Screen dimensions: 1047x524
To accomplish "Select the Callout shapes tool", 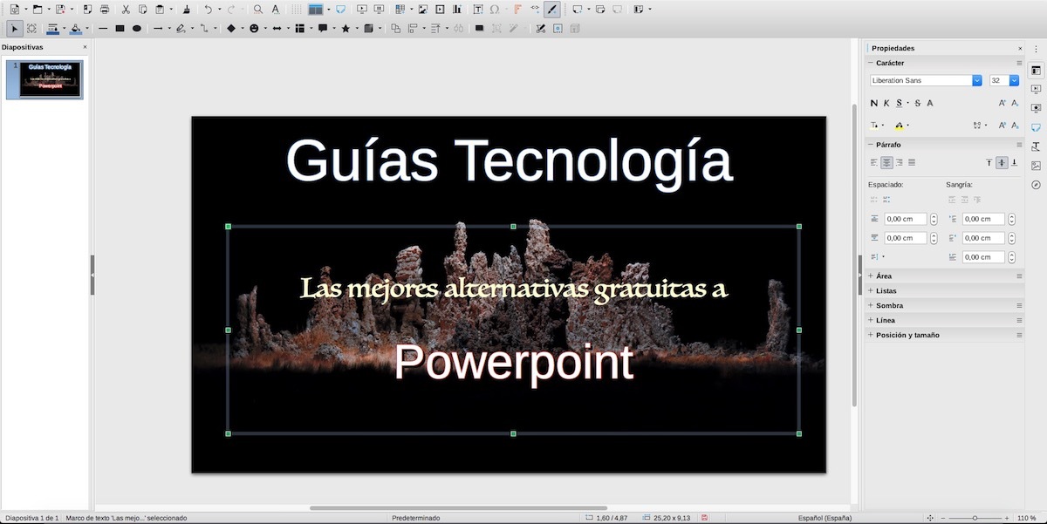I will (x=323, y=29).
